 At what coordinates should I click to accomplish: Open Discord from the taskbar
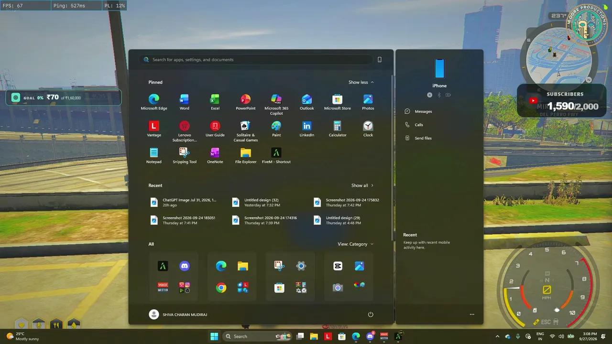pos(370,336)
